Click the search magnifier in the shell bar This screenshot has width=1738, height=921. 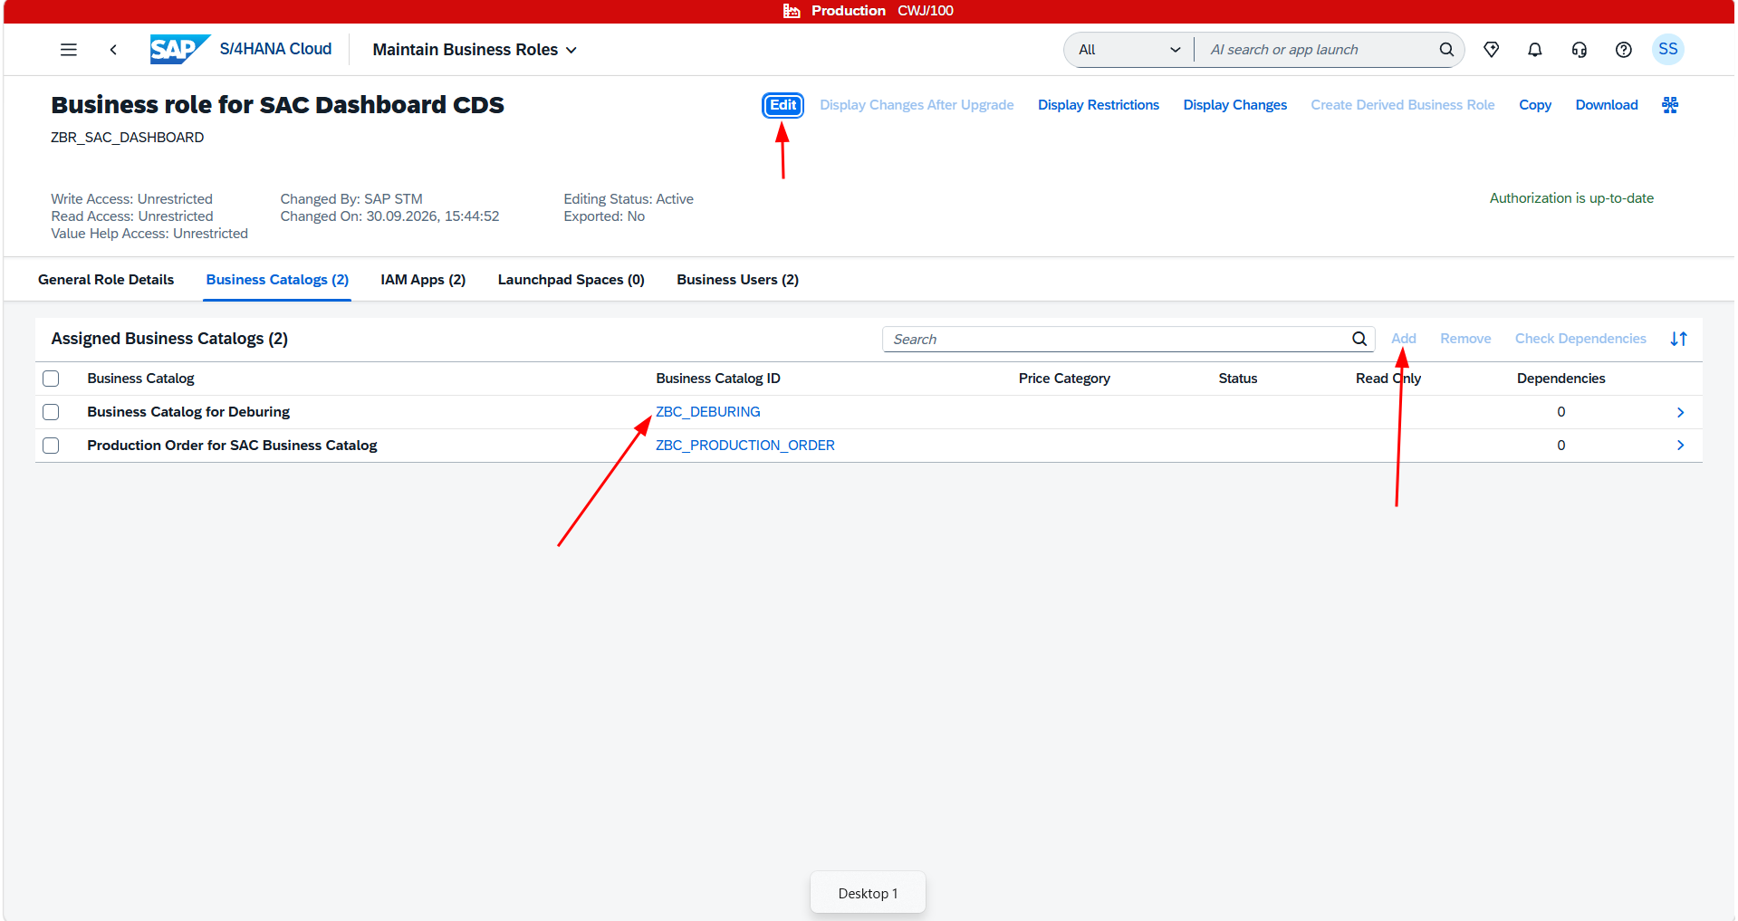point(1446,50)
